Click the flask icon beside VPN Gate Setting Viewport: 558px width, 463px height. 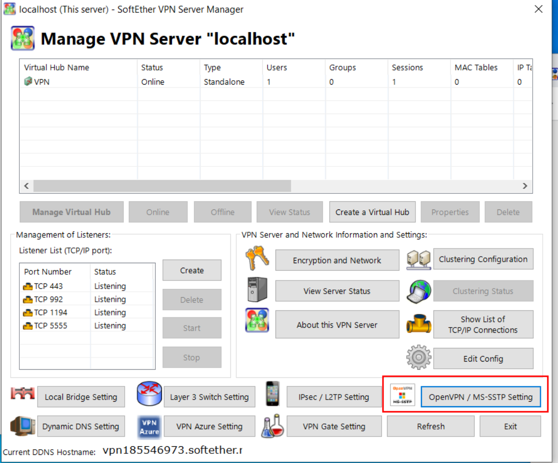point(273,426)
